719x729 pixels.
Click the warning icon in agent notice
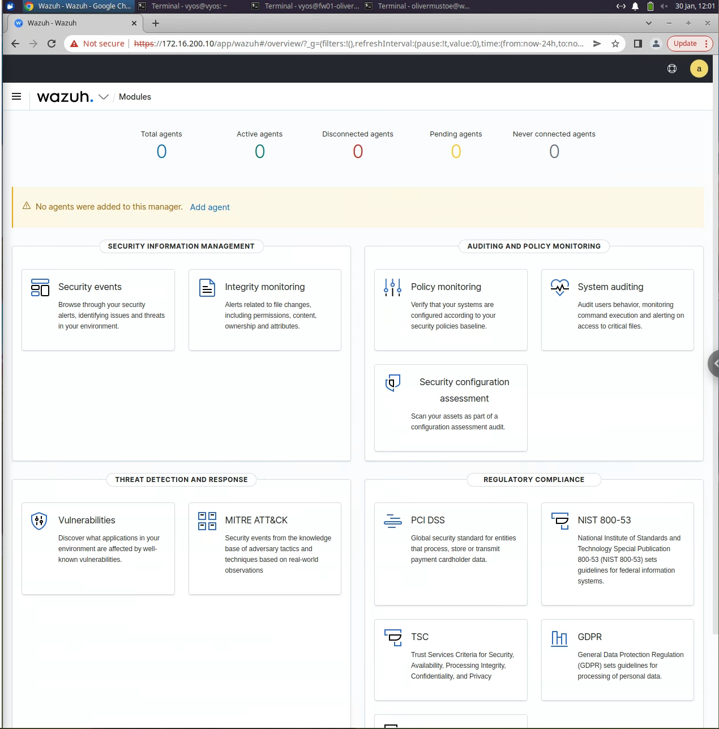27,206
